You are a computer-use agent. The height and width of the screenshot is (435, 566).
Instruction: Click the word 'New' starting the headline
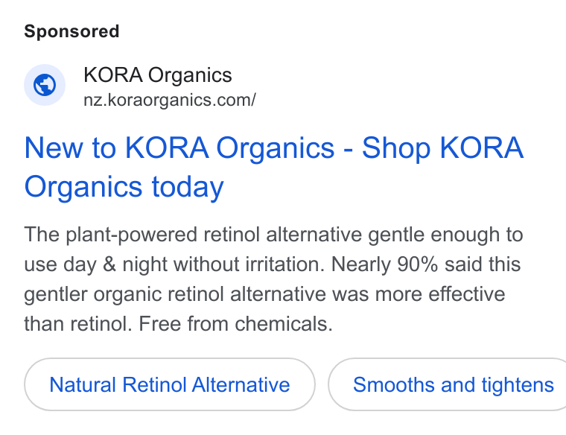pos(54,147)
